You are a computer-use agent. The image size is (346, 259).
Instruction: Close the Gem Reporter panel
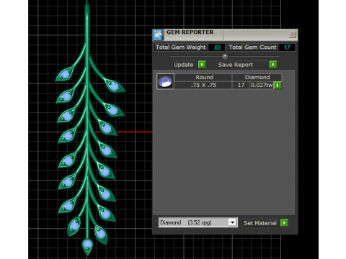(x=292, y=35)
